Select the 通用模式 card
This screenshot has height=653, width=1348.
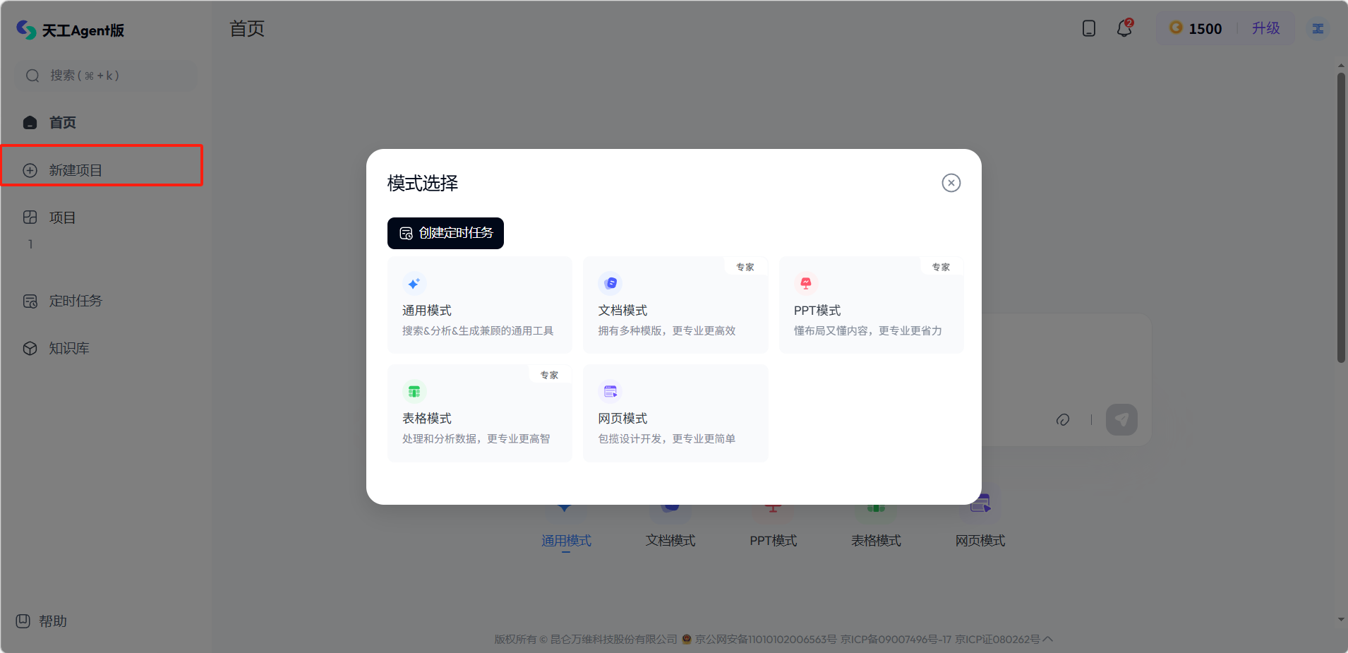[x=479, y=305]
